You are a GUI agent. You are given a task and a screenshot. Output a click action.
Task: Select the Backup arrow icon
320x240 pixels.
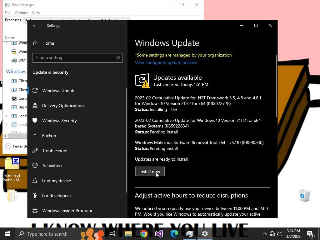35,136
